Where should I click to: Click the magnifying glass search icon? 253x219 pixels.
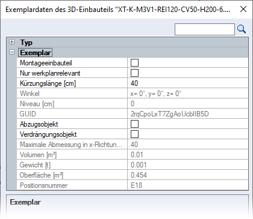coord(242,29)
